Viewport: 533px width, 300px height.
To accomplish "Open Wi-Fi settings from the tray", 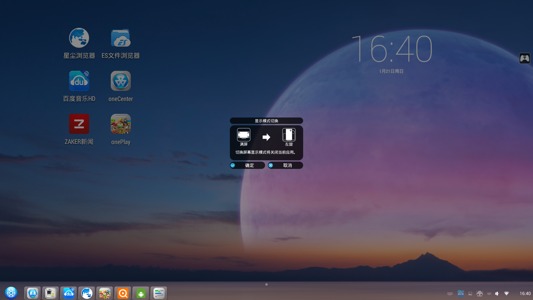I will pyautogui.click(x=506, y=293).
